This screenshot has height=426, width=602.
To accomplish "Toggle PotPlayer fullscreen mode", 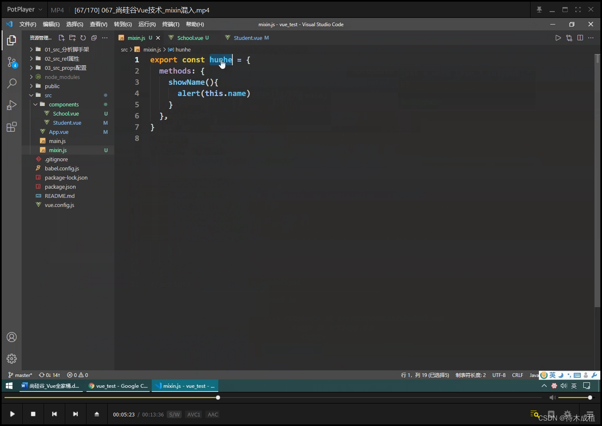I will coord(578,10).
